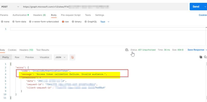Open the Test Results tab
The width and height of the screenshot is (207, 102).
[x=43, y=50]
